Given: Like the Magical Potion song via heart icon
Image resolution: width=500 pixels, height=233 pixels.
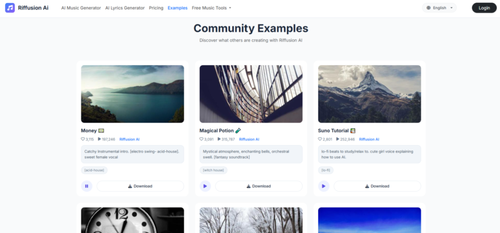Looking at the screenshot, I should [202, 139].
